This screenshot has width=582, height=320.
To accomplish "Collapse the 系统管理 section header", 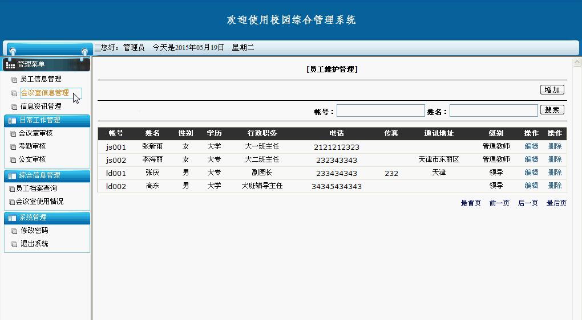I will point(47,218).
